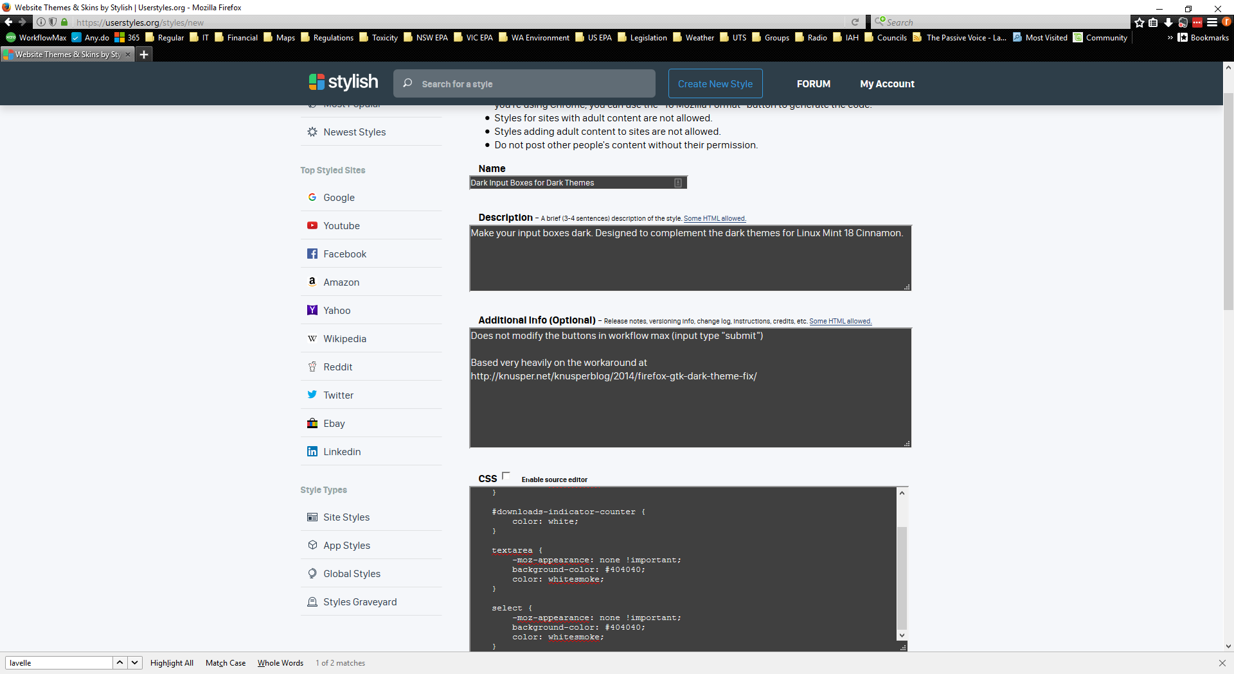
Task: Expand the bookmarks toolbar overflow chevron
Action: 1170,37
